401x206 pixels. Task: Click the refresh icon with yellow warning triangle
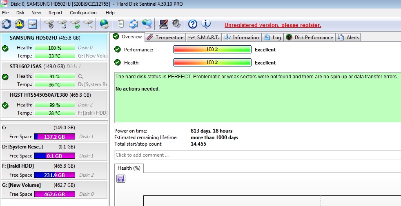click(x=20, y=24)
